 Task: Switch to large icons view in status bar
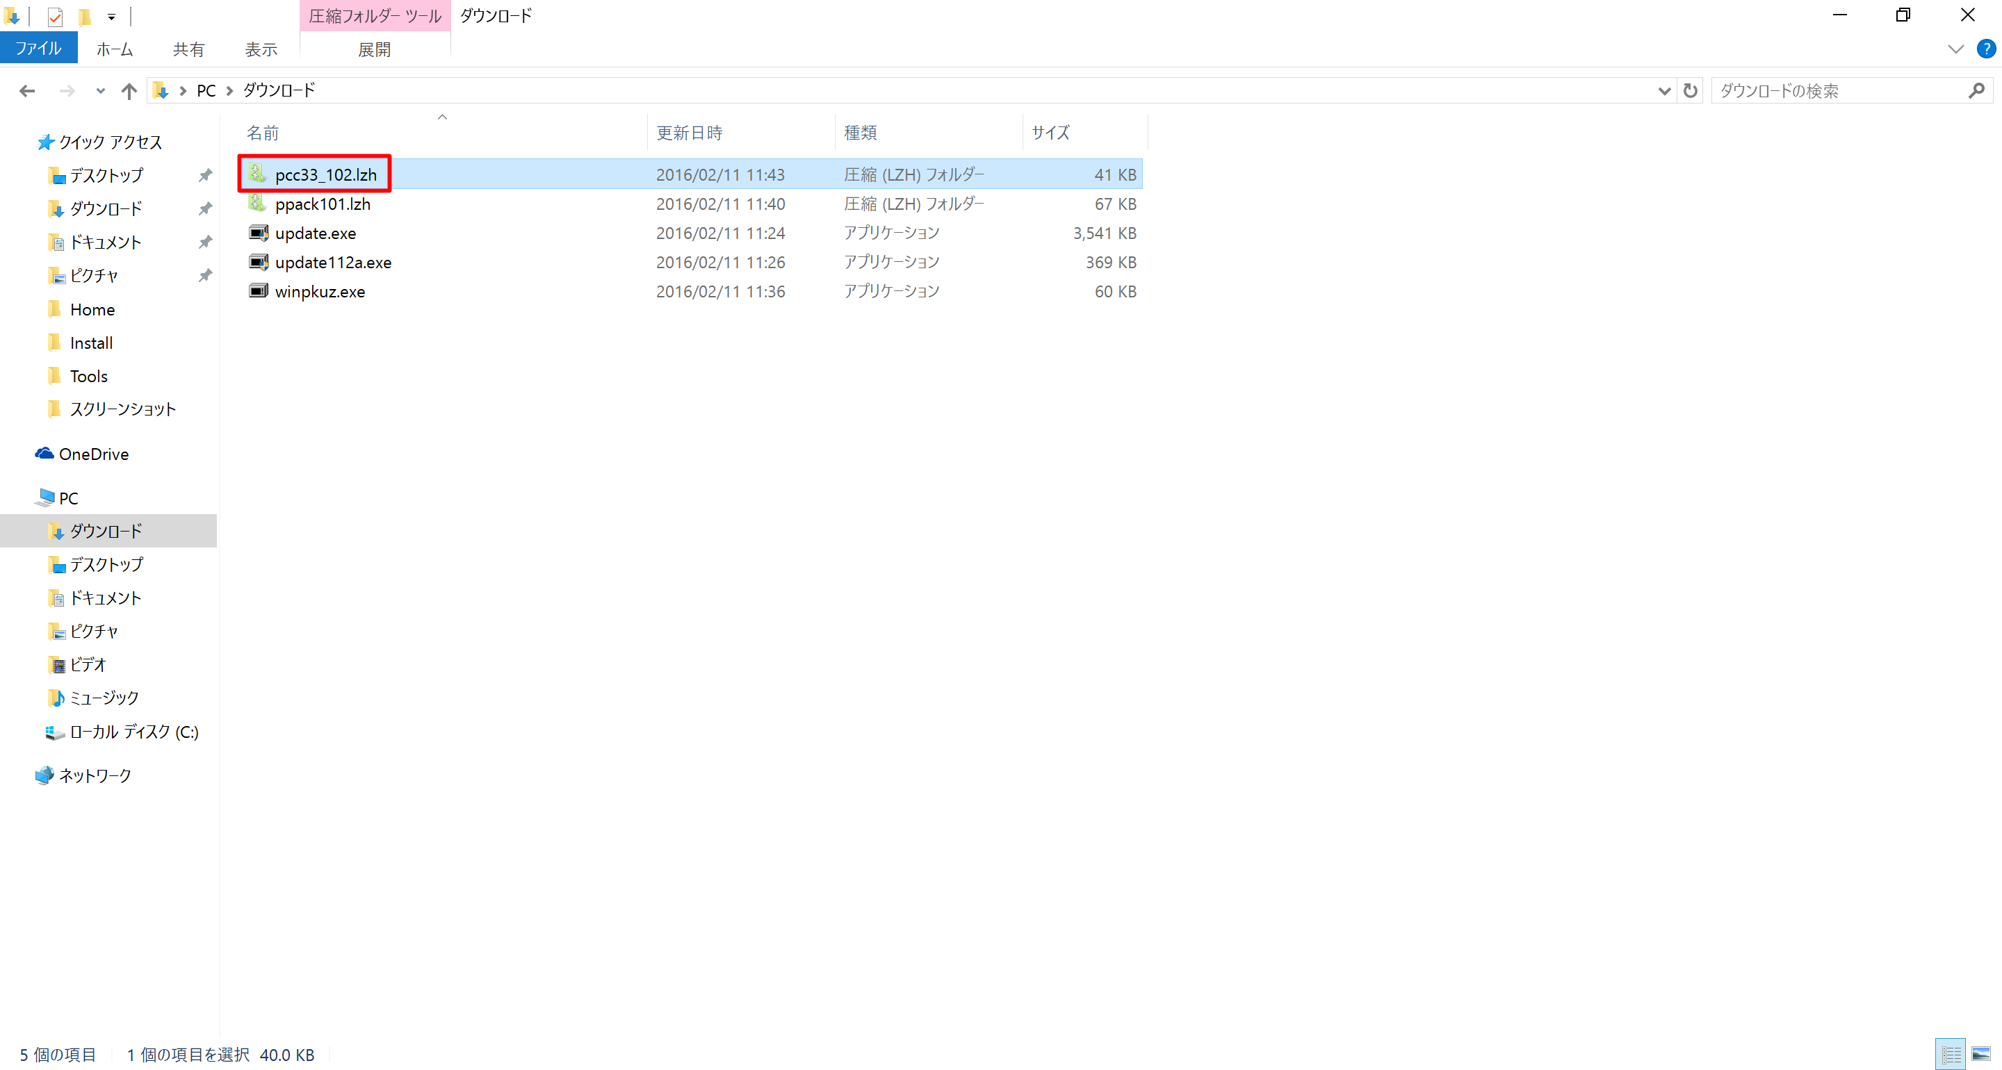click(1981, 1055)
